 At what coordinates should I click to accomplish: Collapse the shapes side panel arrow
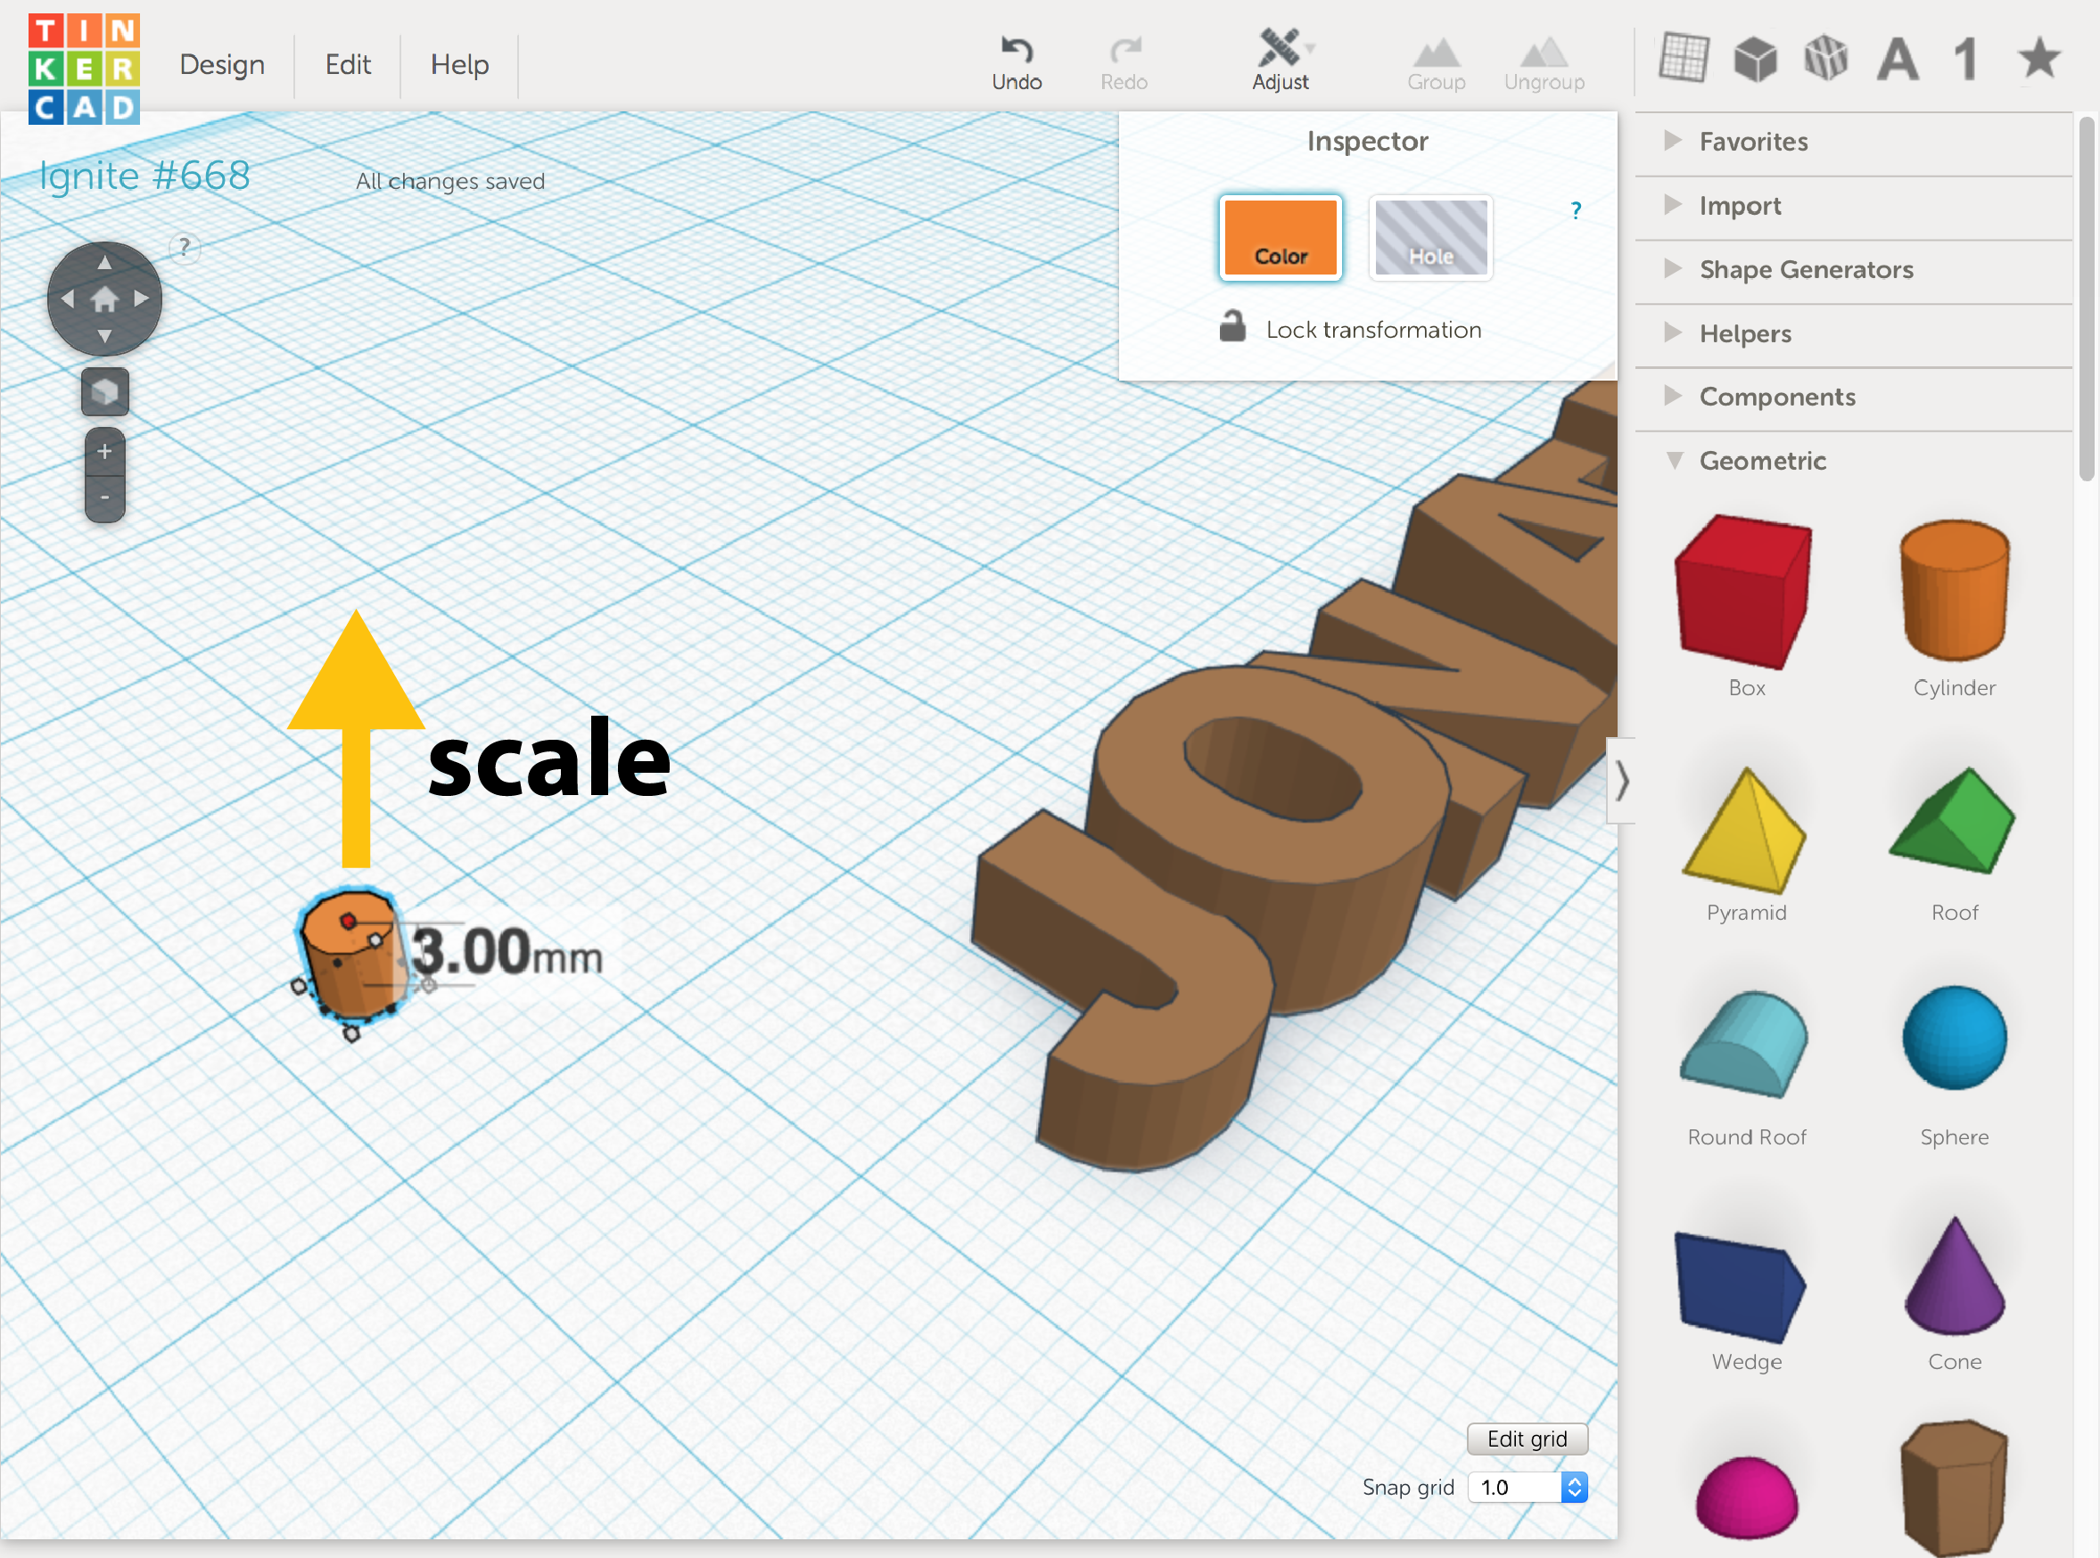click(x=1621, y=781)
